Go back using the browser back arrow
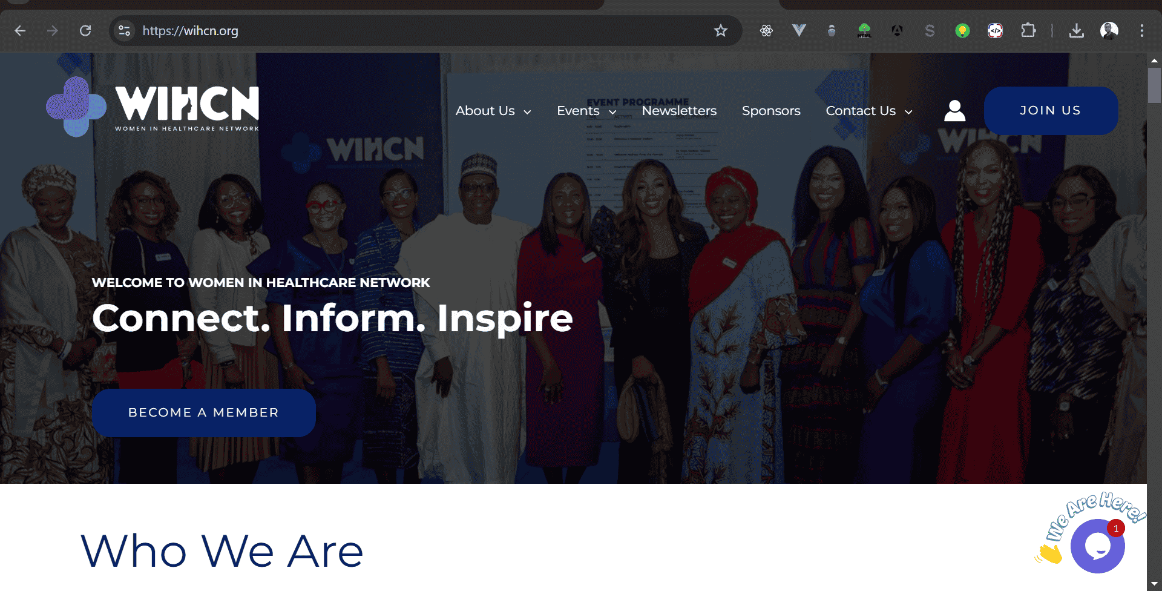The width and height of the screenshot is (1162, 591). click(20, 30)
